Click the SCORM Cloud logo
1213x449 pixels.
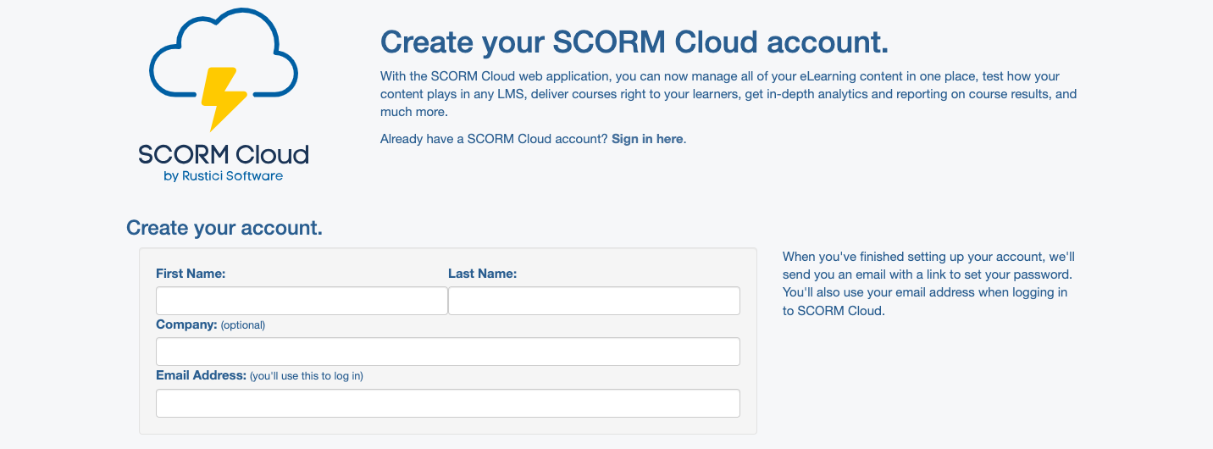coord(224,95)
